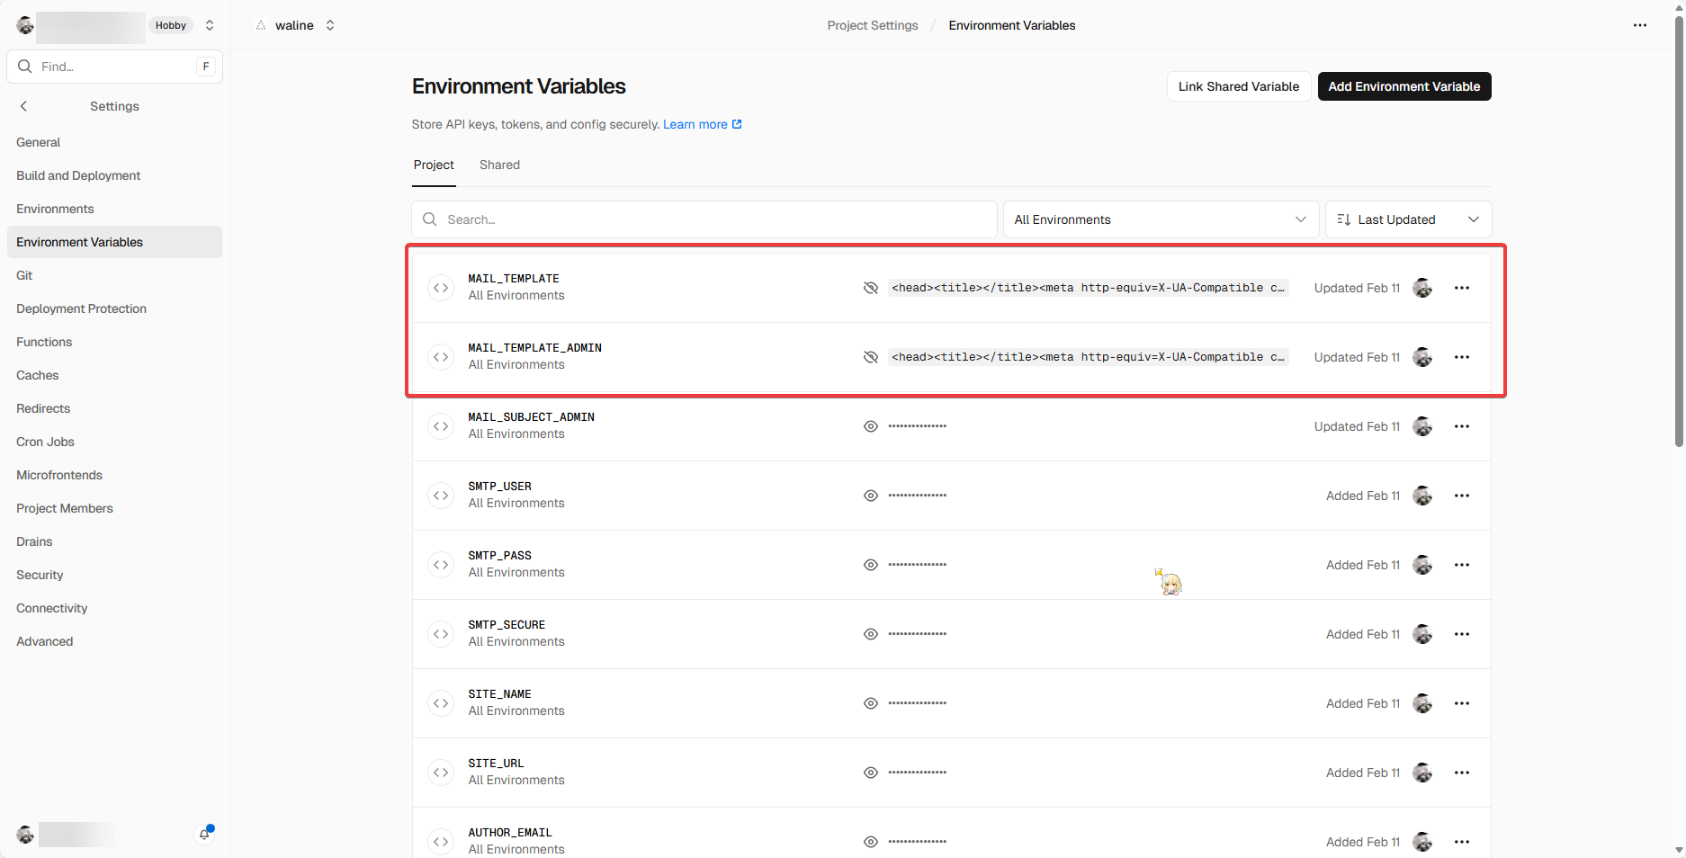Click the user avatar on MAIL_SUBJECT_ADMIN row

(x=1422, y=426)
